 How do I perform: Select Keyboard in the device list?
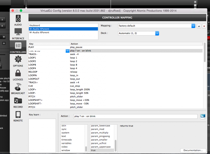tap(63, 25)
